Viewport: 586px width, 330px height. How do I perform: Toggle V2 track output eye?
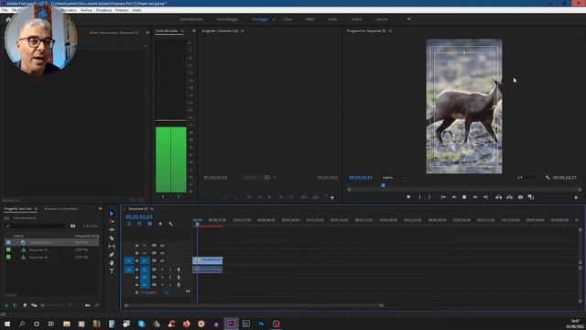click(x=162, y=253)
